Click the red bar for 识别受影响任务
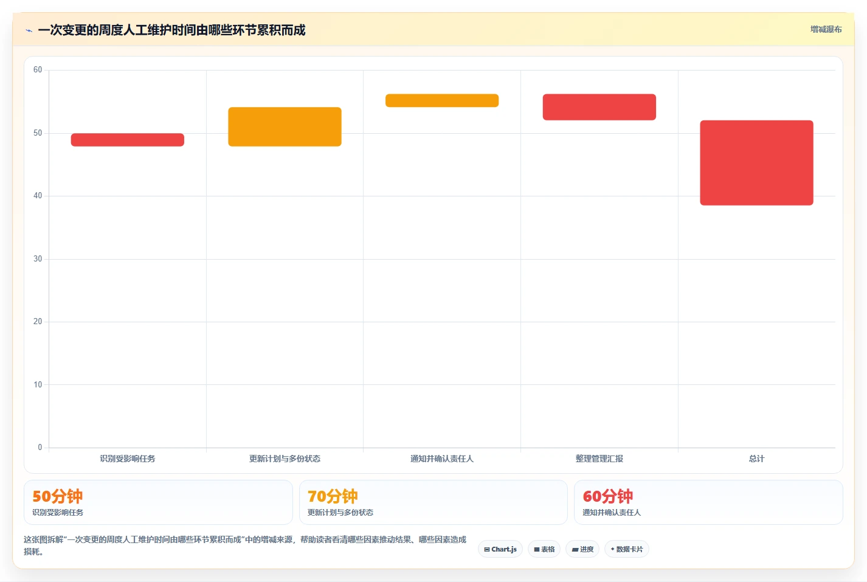This screenshot has height=582, width=867. [128, 140]
